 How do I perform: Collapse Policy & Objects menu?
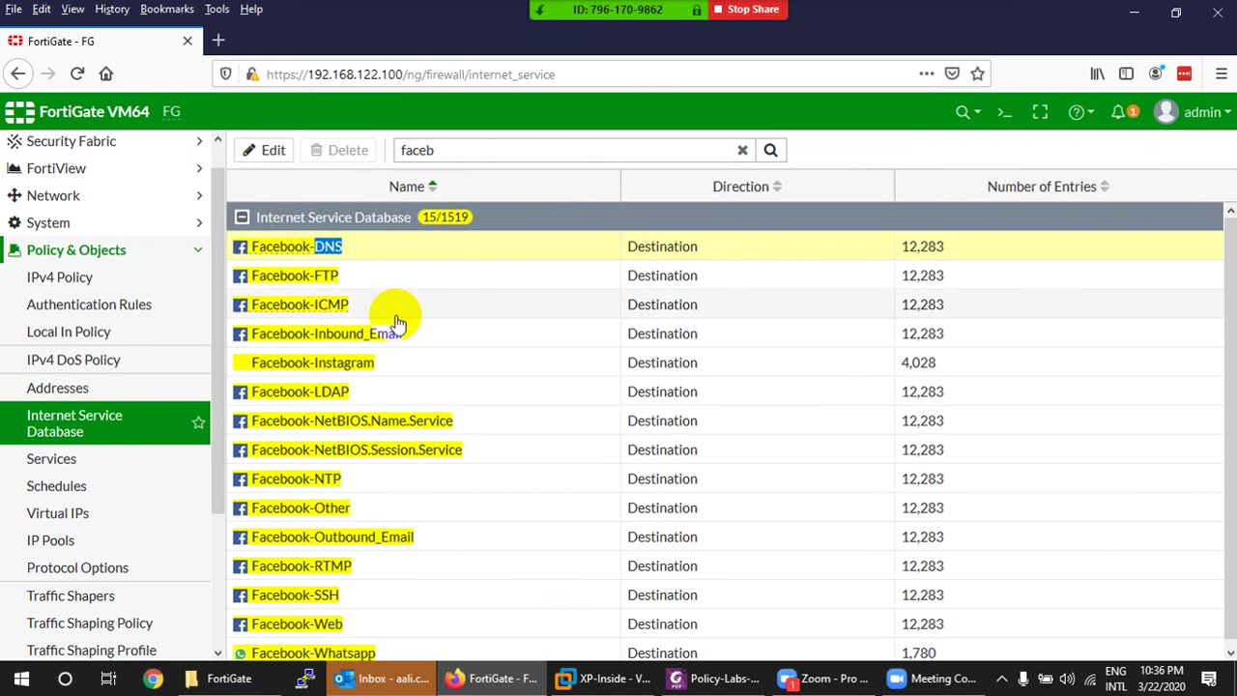click(x=104, y=249)
